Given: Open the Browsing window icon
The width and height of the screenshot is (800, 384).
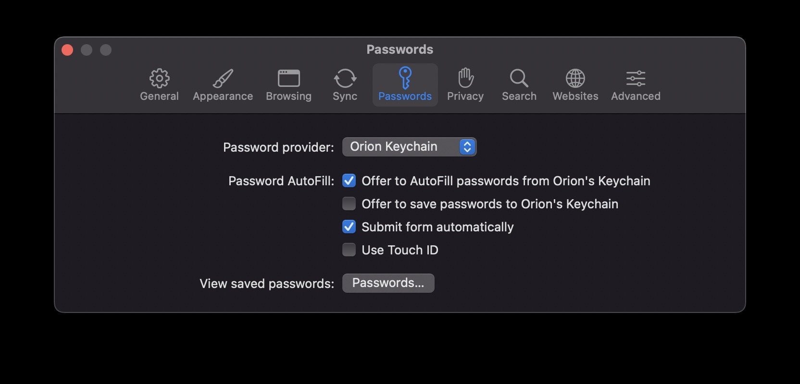Looking at the screenshot, I should click(288, 78).
